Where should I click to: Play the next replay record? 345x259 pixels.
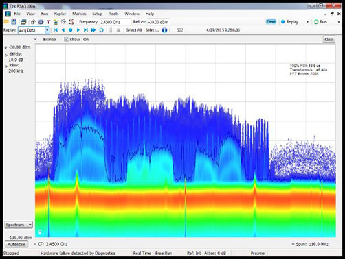pos(78,30)
